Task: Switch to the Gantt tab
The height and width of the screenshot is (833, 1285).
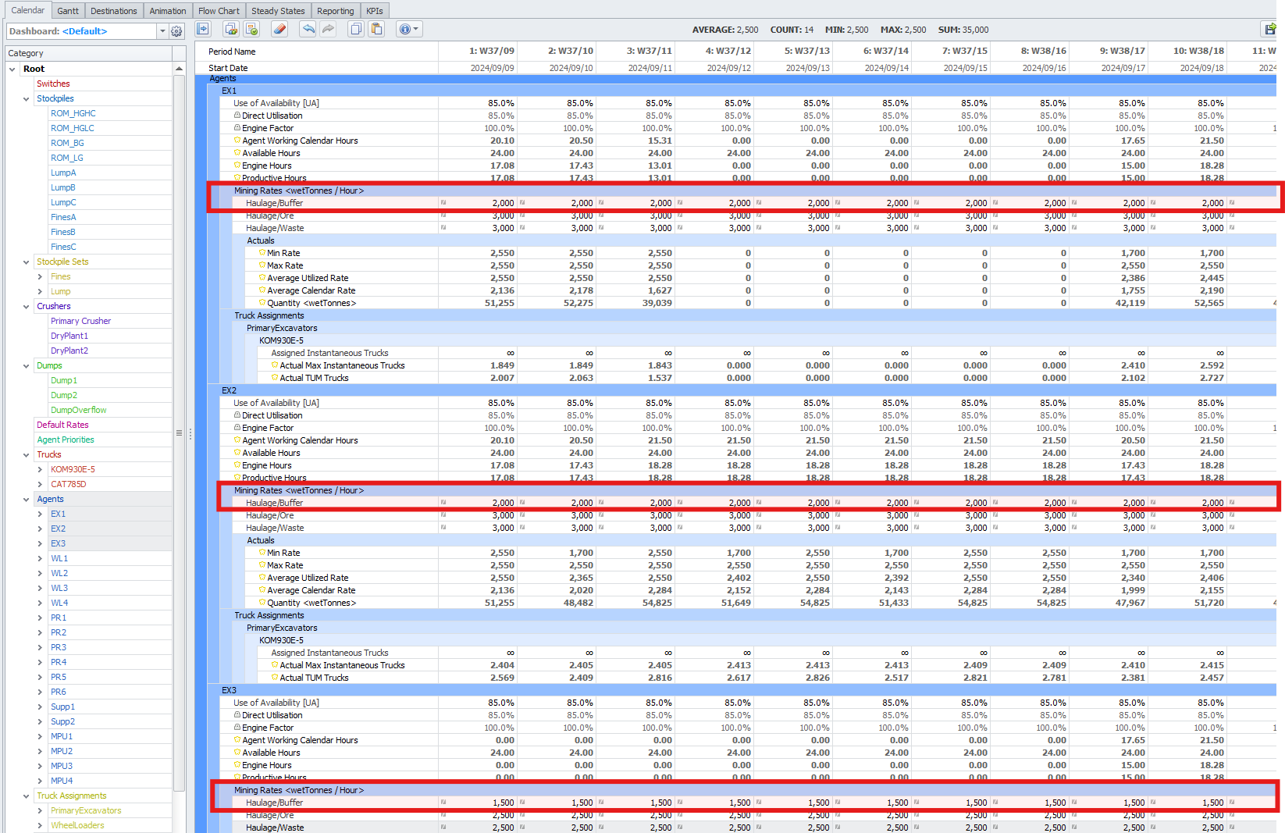Action: coord(68,11)
